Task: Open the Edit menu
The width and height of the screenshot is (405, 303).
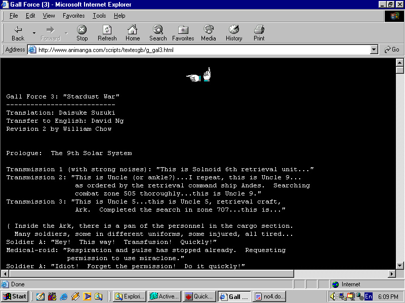Action: (x=30, y=16)
